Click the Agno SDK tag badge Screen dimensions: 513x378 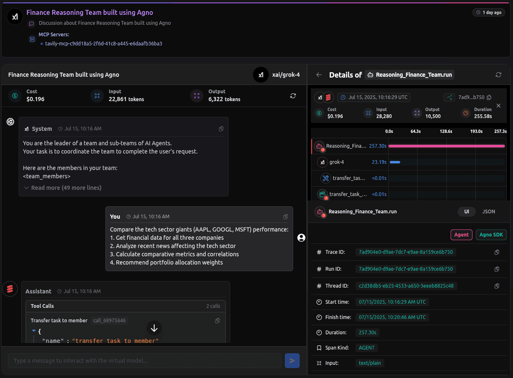491,235
